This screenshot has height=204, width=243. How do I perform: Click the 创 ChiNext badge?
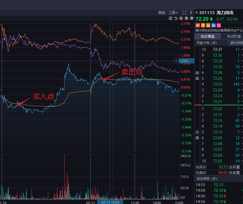coord(208,25)
